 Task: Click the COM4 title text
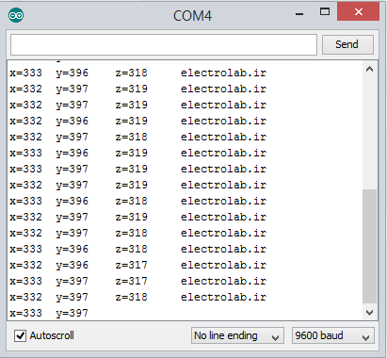(x=192, y=16)
